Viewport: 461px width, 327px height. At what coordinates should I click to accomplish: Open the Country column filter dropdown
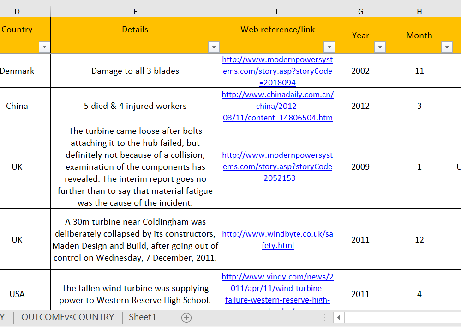(44, 47)
